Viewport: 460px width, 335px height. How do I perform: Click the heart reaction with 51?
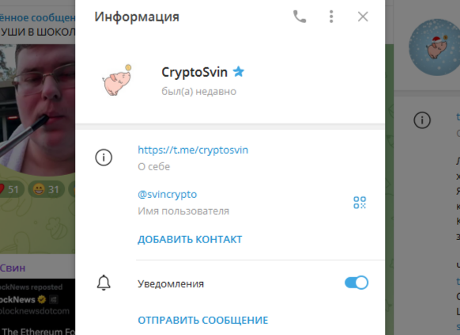point(9,189)
